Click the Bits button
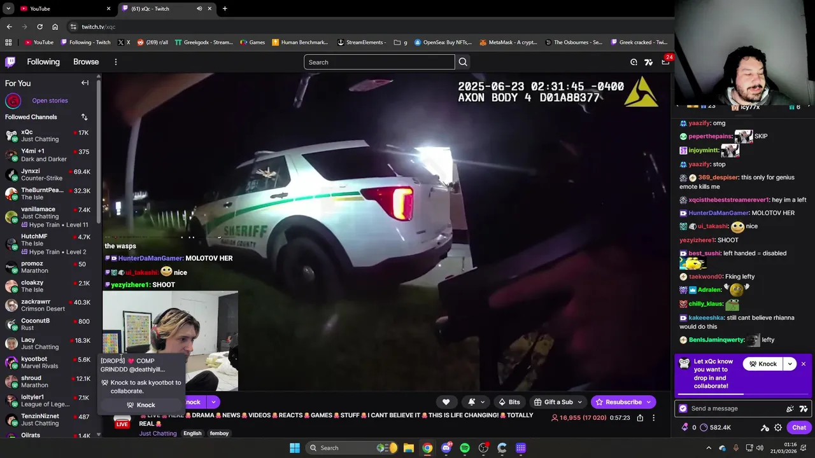Image resolution: width=815 pixels, height=458 pixels. (x=509, y=402)
